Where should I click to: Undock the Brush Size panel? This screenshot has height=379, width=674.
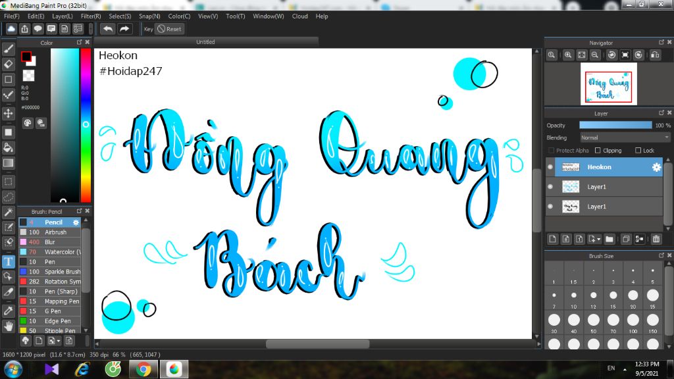coord(661,255)
